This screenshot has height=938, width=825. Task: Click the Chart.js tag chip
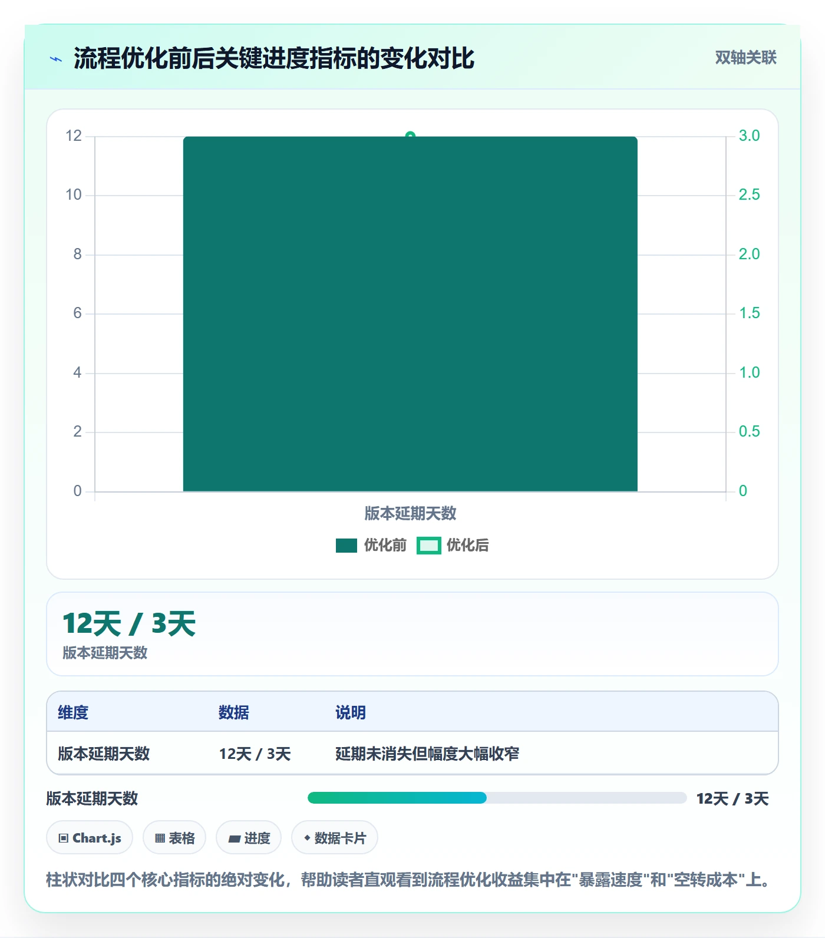click(x=90, y=837)
